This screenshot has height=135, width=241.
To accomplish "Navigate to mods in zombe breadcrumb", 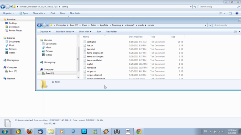I will tap(141, 25).
